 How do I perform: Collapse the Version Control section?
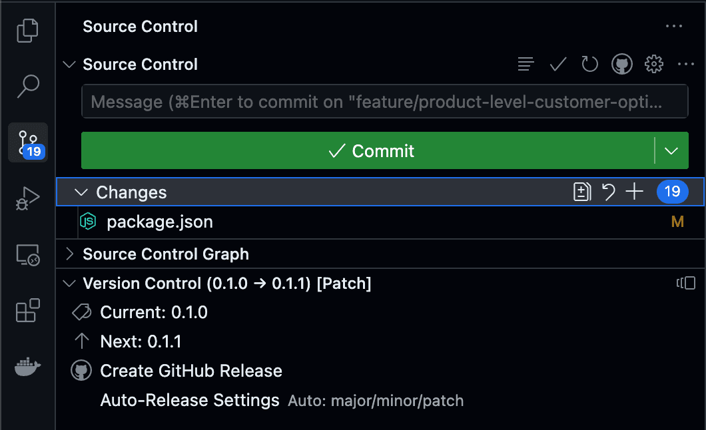(69, 284)
